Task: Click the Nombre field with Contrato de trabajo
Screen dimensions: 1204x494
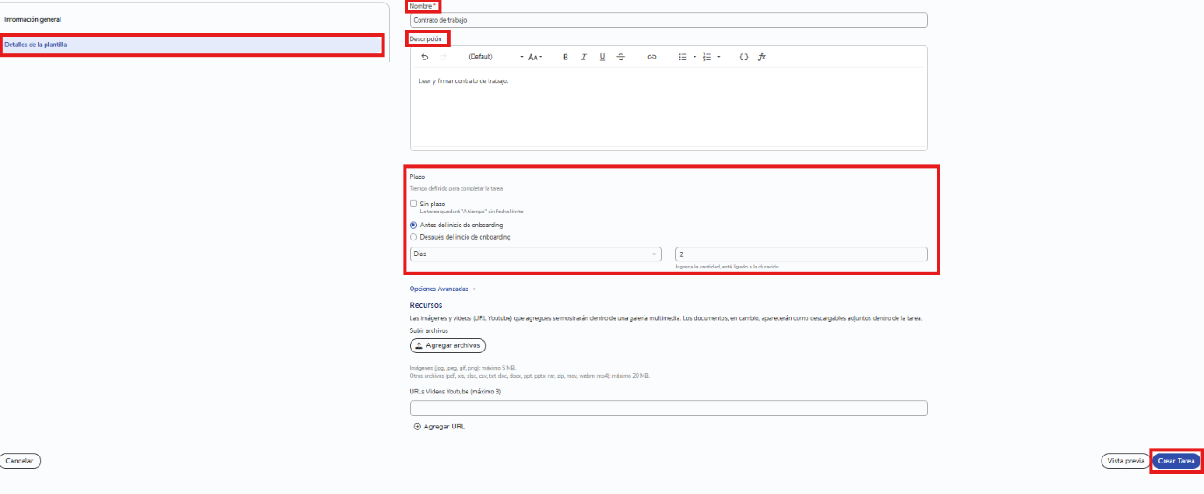Action: (x=669, y=20)
